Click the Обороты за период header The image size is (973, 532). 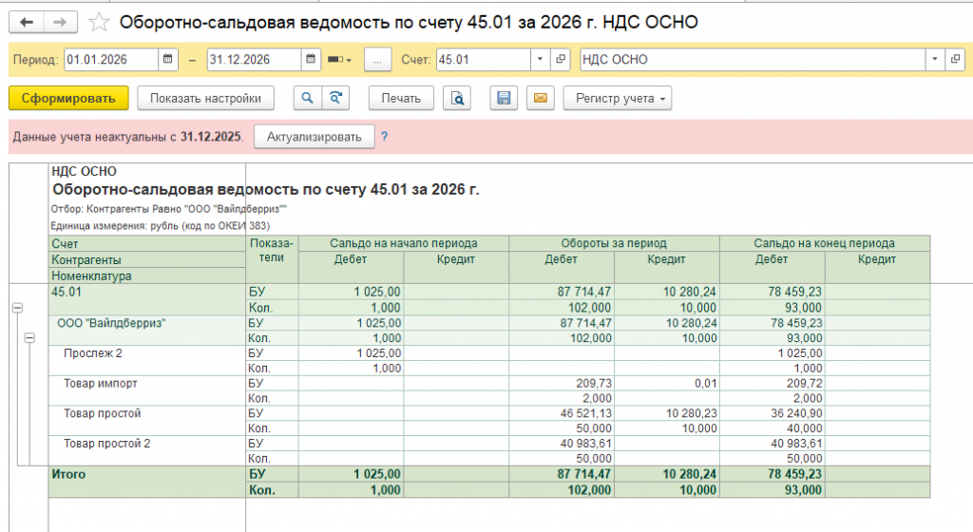[614, 243]
